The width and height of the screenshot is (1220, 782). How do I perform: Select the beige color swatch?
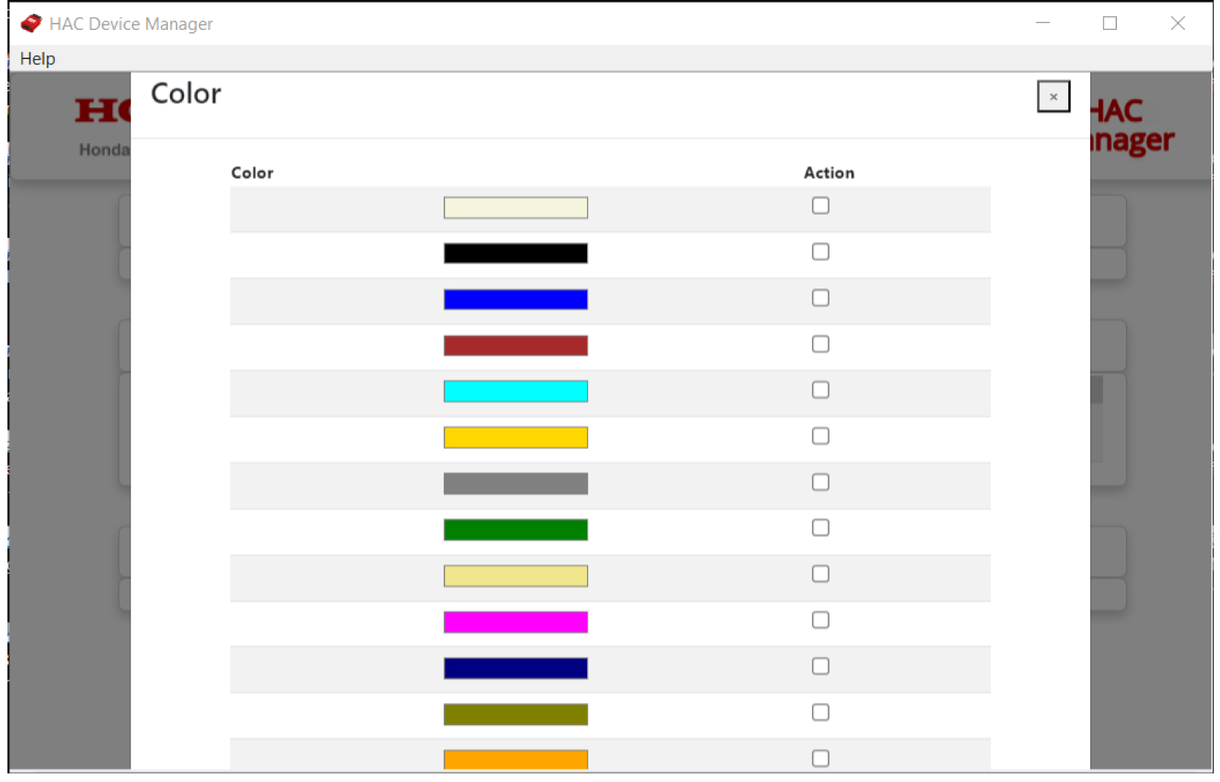pos(515,207)
